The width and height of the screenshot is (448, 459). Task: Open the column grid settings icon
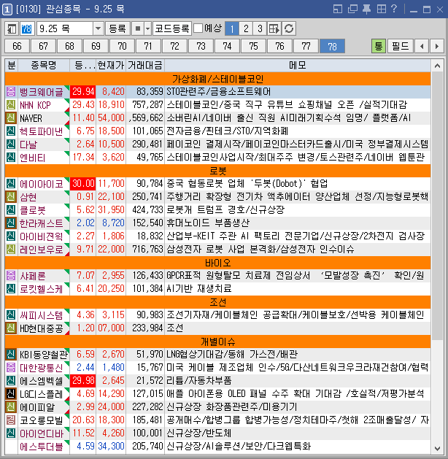[x=274, y=28]
